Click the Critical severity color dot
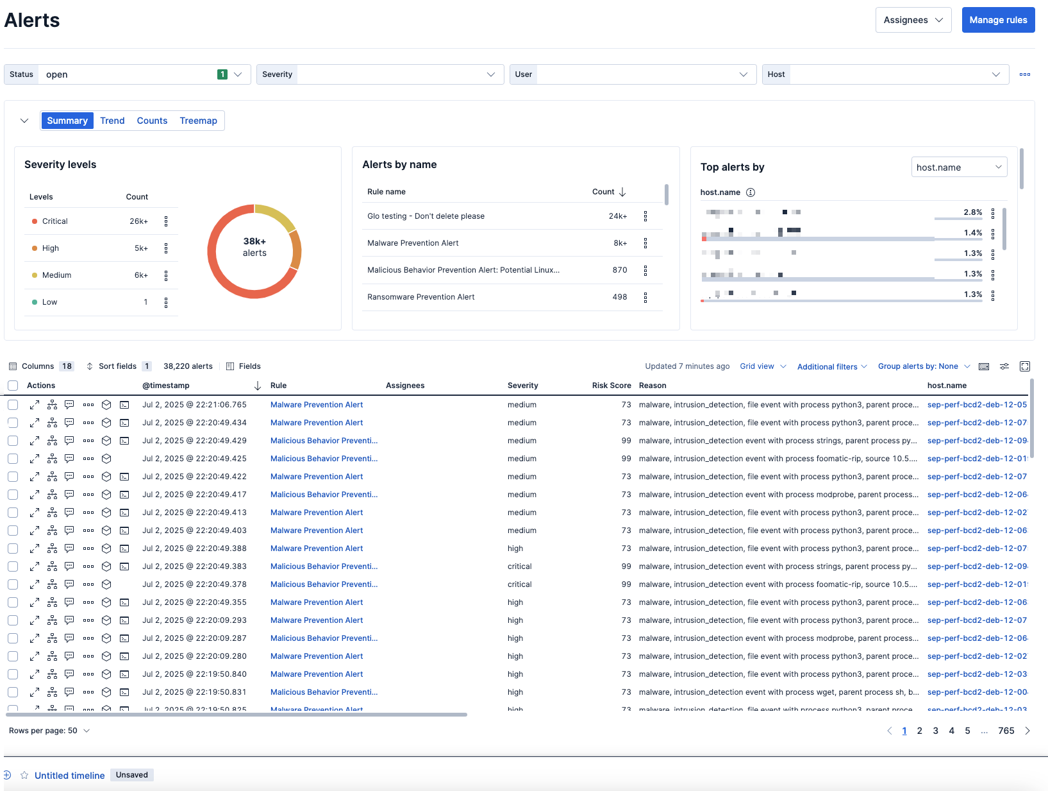Screen dimensions: 1048x791 tap(35, 221)
